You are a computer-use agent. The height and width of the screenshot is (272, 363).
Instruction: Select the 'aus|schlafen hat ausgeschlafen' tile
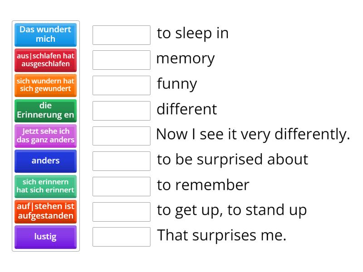click(x=45, y=60)
